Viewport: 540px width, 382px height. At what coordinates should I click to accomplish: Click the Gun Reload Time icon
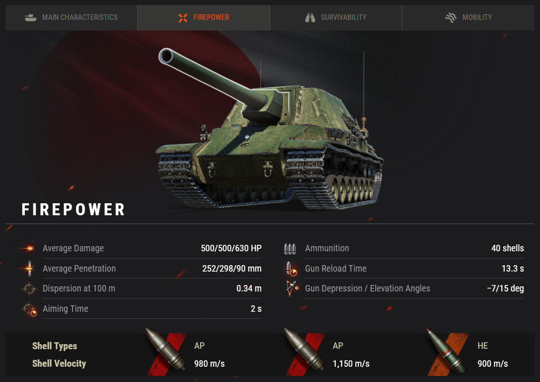(291, 269)
